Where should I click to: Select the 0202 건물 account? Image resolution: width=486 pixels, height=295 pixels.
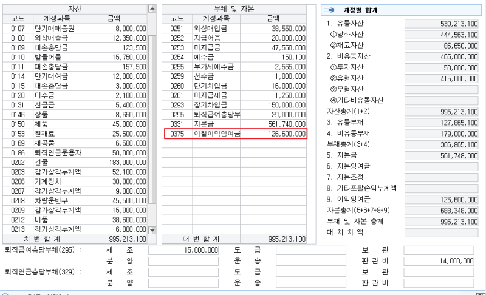(75, 163)
